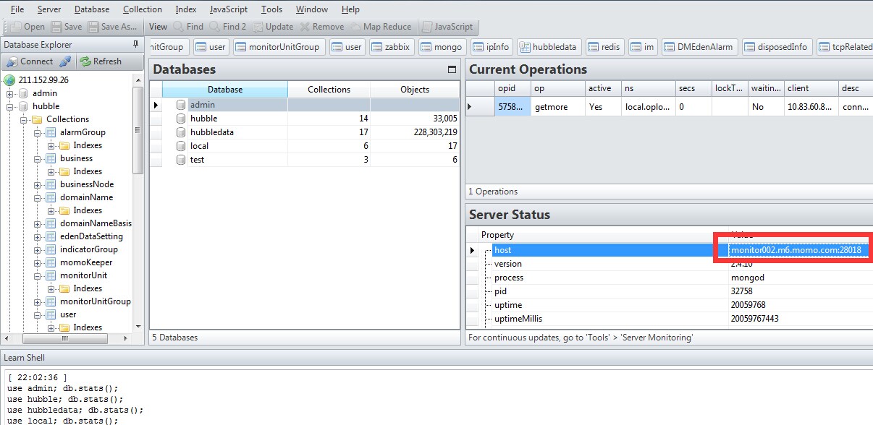This screenshot has width=873, height=425.
Task: Open the Collection menu
Action: point(142,9)
